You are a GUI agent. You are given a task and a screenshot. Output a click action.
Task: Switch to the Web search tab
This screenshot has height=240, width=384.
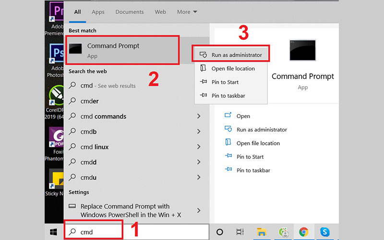(160, 12)
